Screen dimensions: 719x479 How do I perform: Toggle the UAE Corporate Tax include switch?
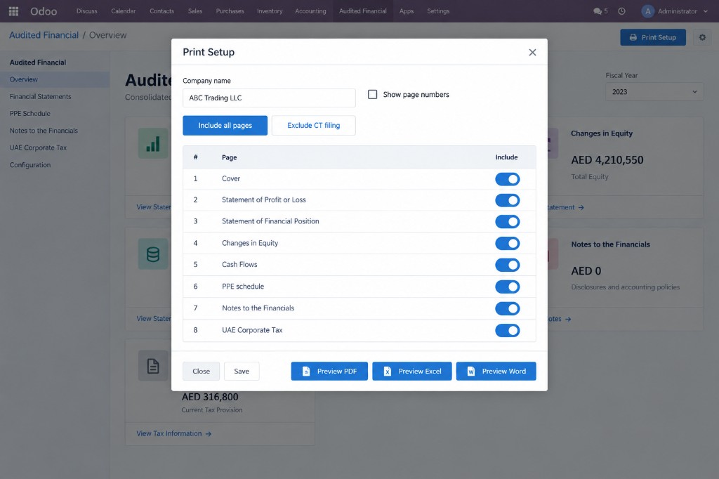[x=507, y=330]
